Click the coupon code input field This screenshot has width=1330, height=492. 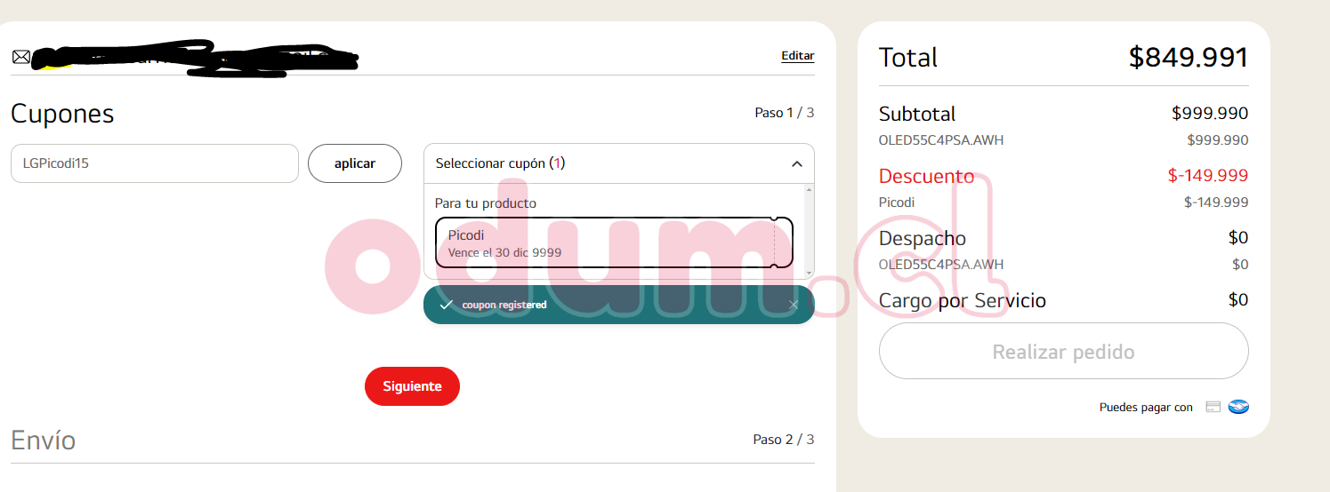(154, 163)
